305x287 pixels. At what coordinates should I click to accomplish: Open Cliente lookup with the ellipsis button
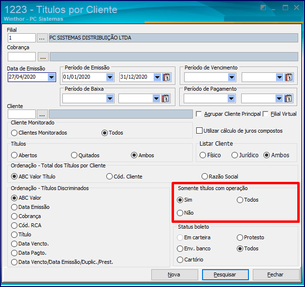pos(42,114)
